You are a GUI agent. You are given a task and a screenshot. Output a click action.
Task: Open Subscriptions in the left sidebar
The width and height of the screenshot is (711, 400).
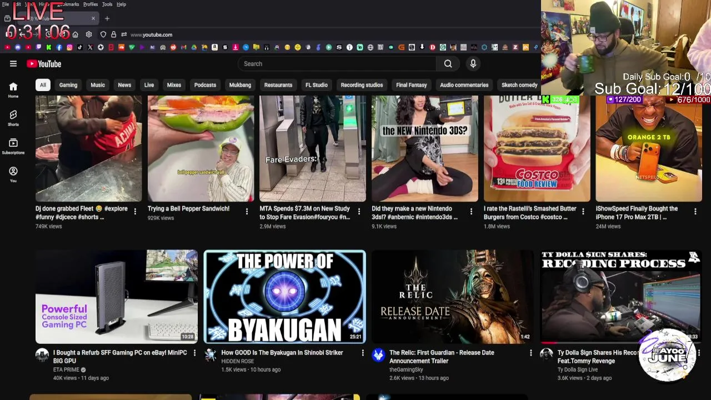13,146
